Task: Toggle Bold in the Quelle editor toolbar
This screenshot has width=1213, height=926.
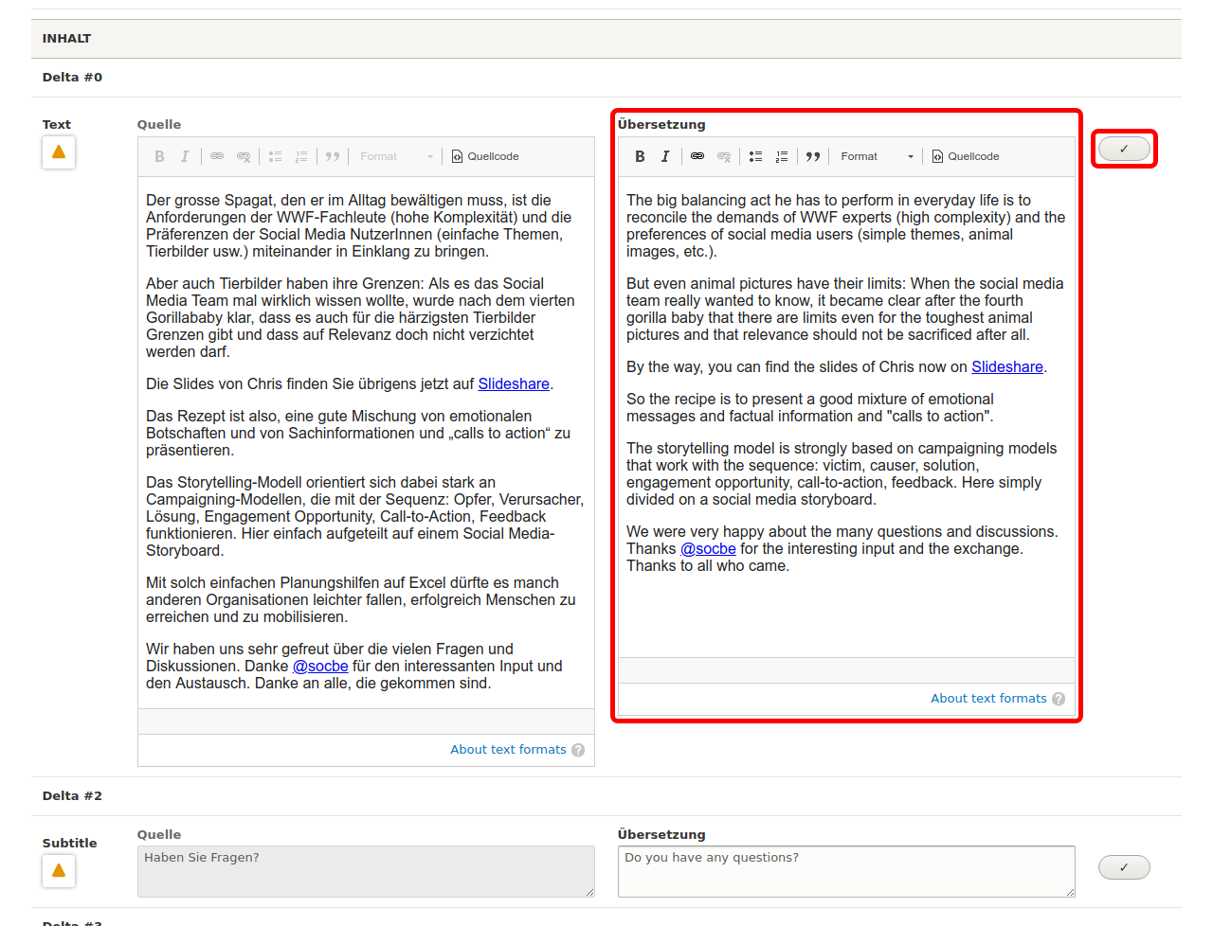Action: 159,156
